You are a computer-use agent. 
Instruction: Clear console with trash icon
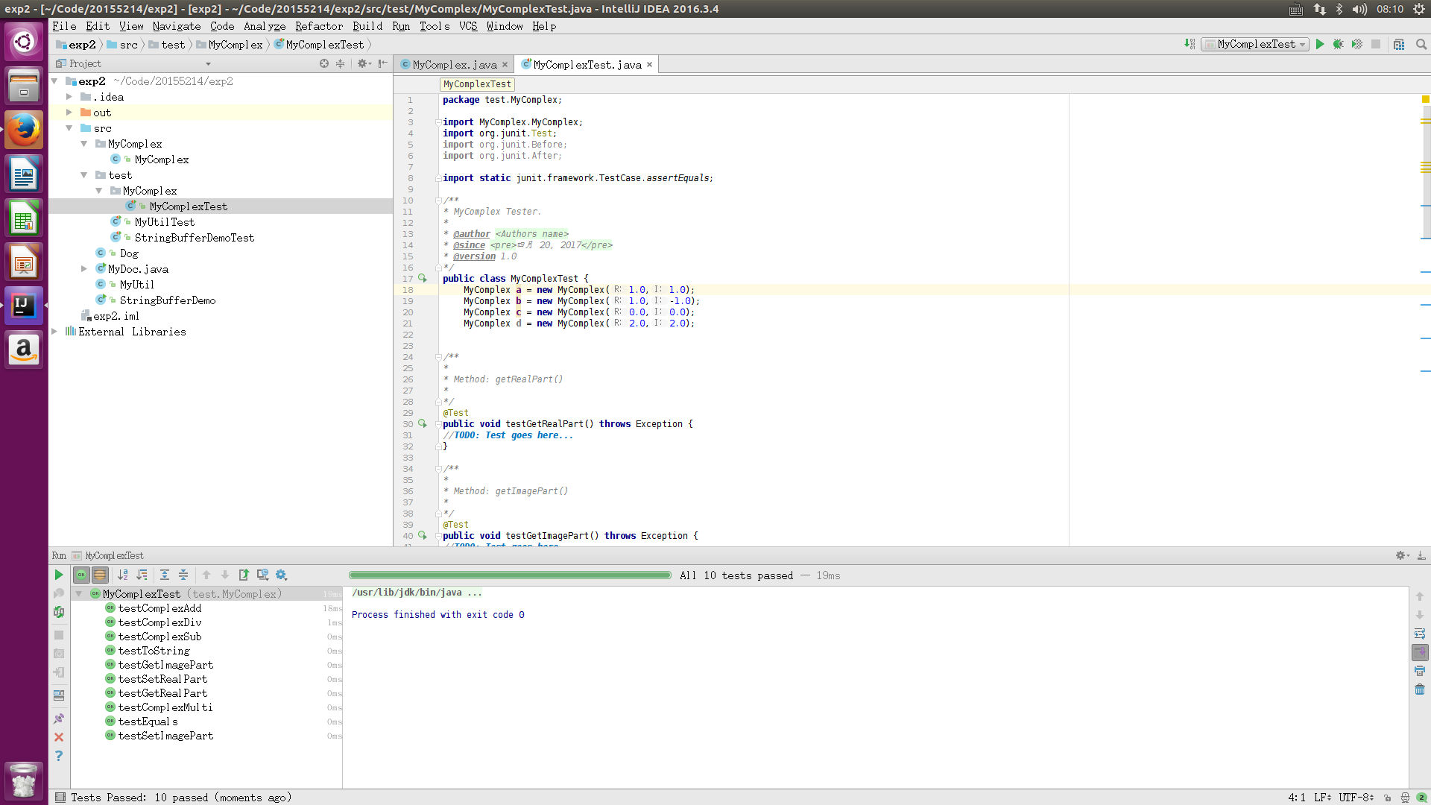tap(1420, 689)
